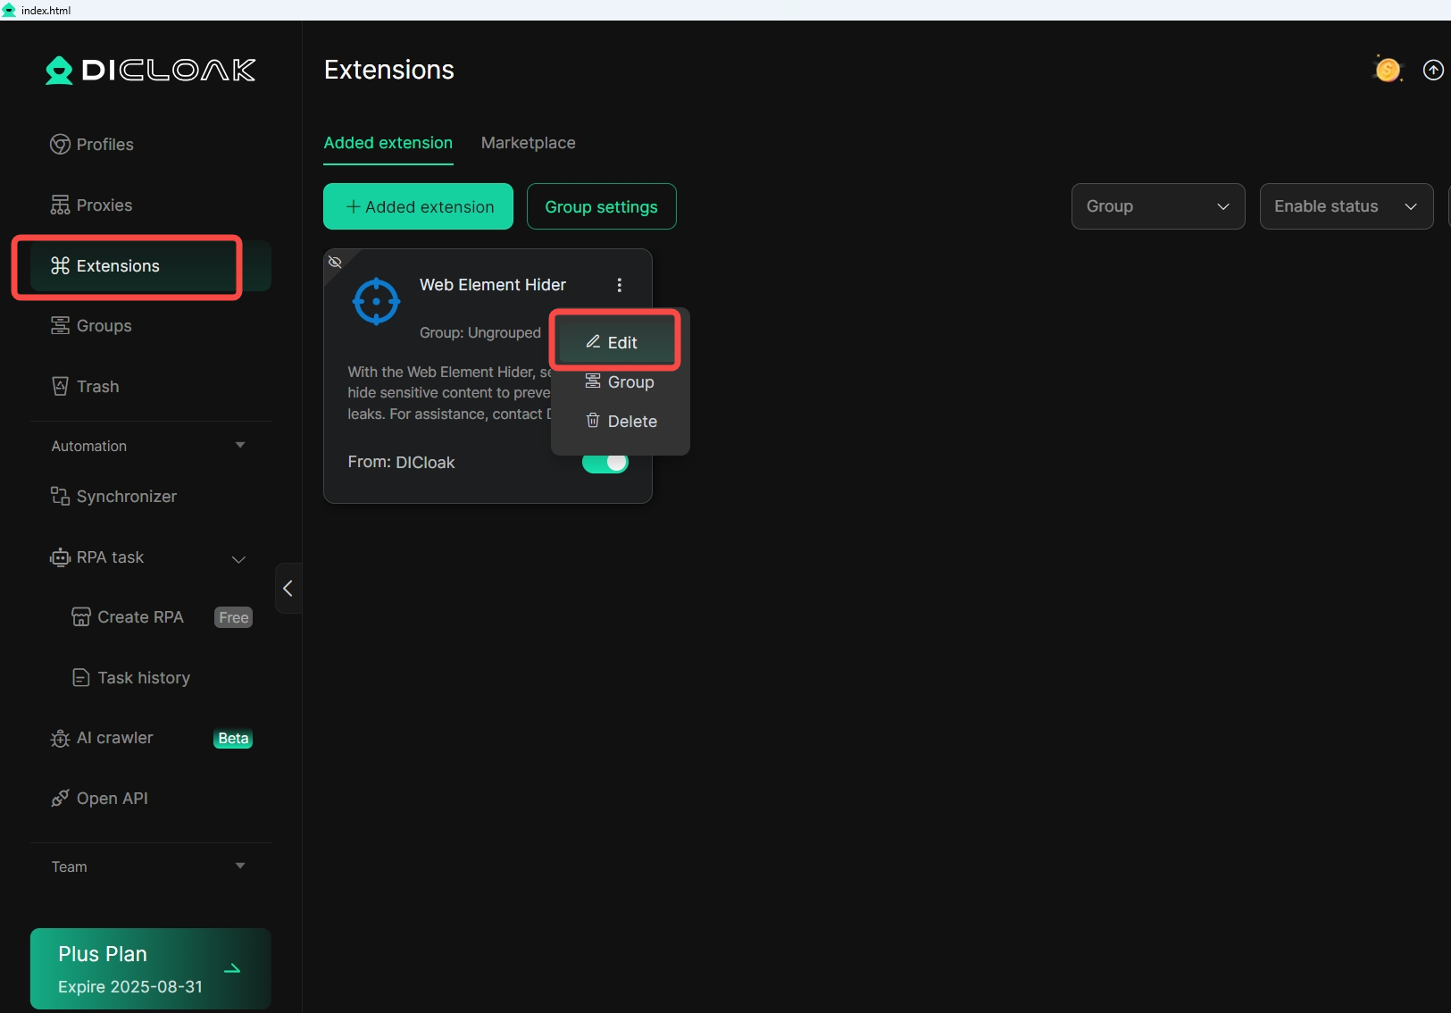Open the Group filter dropdown
This screenshot has height=1013, width=1451.
[1158, 206]
